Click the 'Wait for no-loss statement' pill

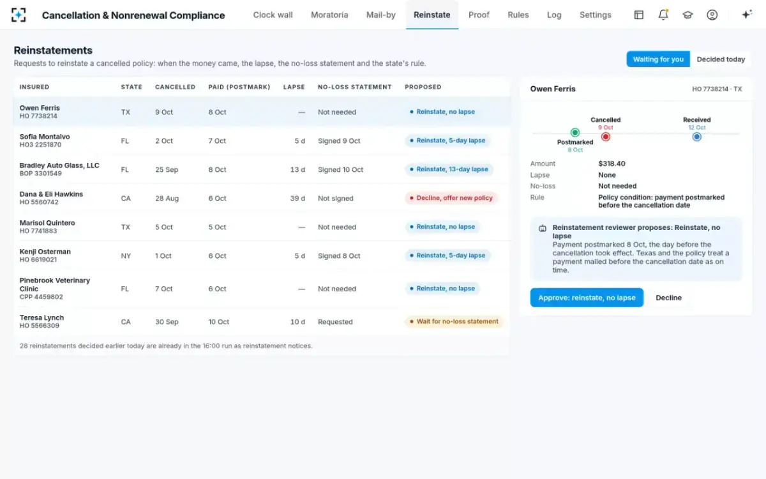pyautogui.click(x=454, y=321)
